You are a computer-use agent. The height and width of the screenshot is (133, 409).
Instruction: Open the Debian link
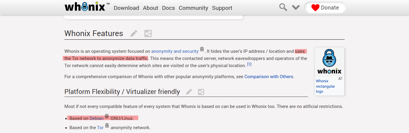pyautogui.click(x=96, y=118)
